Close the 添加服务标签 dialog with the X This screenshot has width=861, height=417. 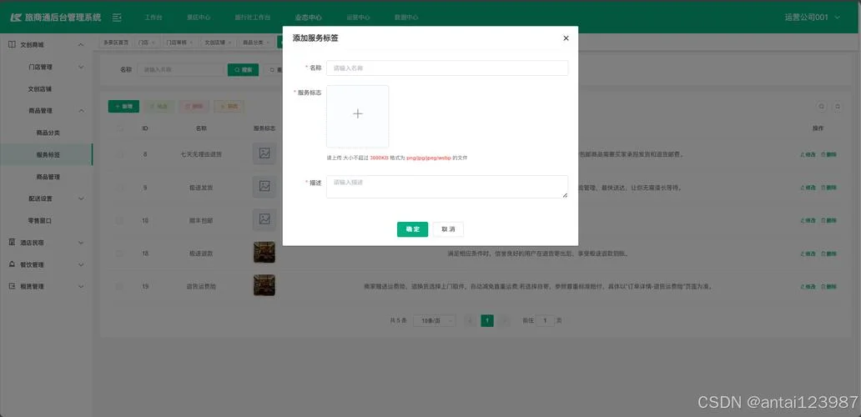point(566,38)
